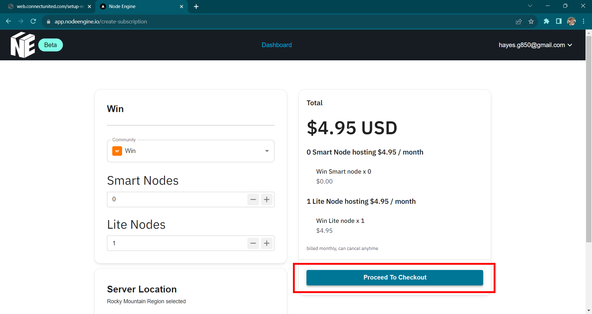
Task: Open the Chrome profile avatar
Action: coord(571,21)
